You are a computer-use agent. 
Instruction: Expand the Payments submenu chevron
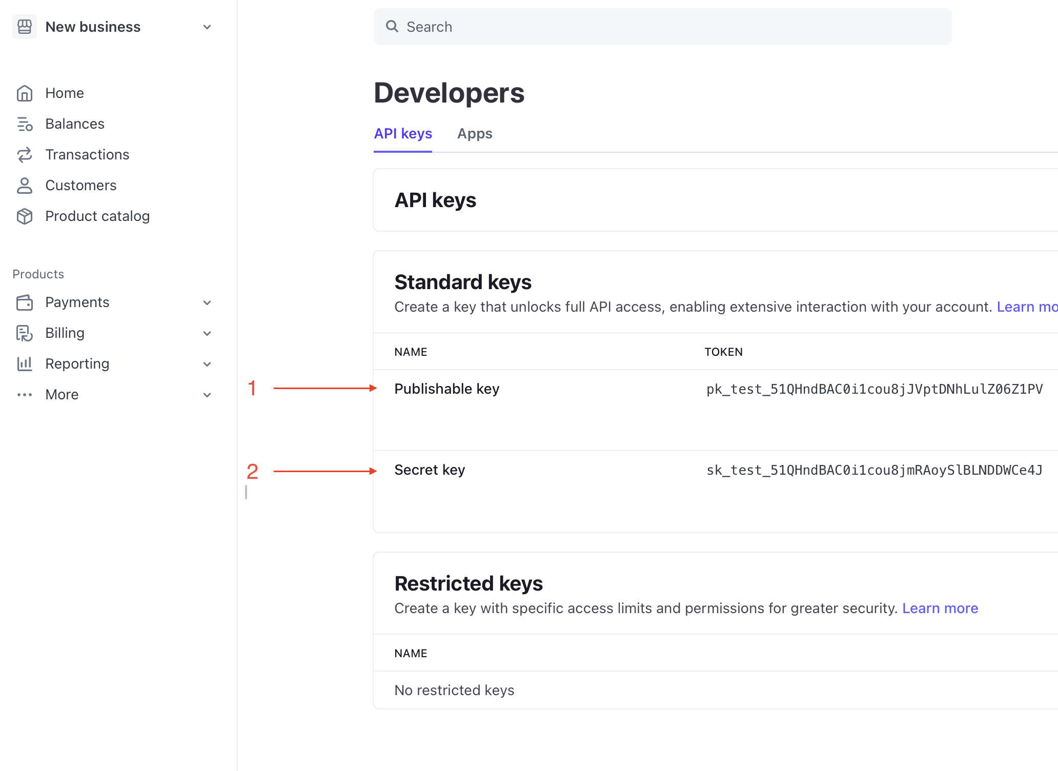tap(207, 303)
